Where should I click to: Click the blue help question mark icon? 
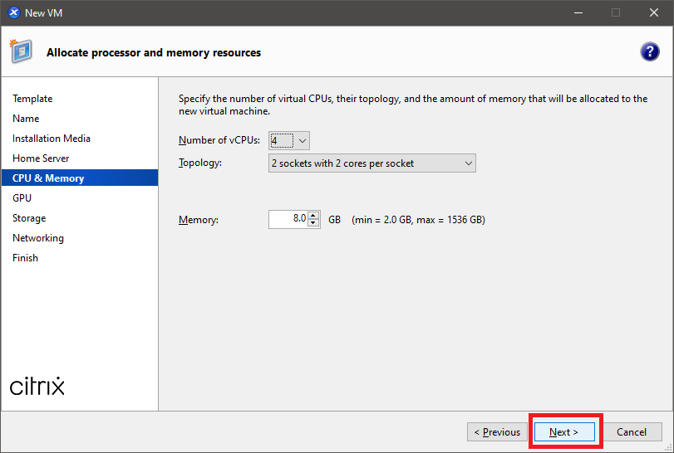coord(649,52)
